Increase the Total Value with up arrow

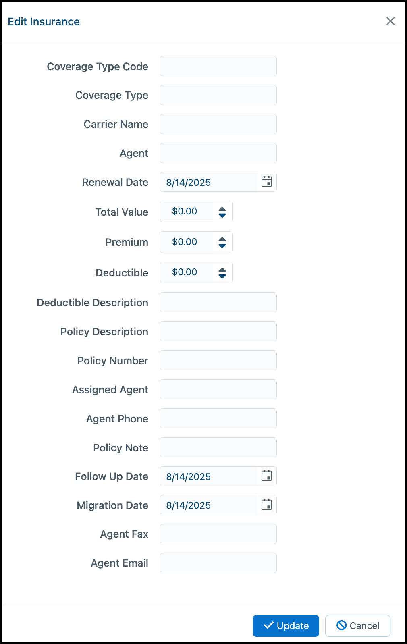pos(222,209)
